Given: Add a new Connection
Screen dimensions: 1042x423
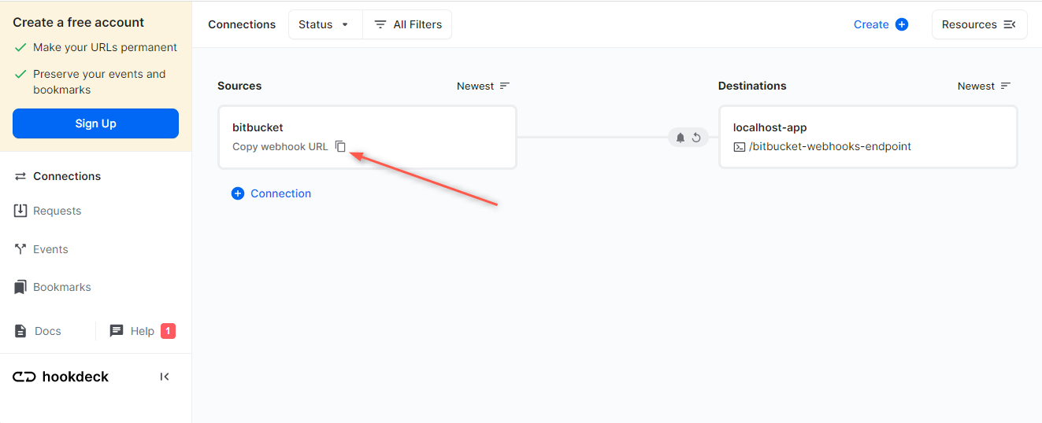Looking at the screenshot, I should [271, 193].
